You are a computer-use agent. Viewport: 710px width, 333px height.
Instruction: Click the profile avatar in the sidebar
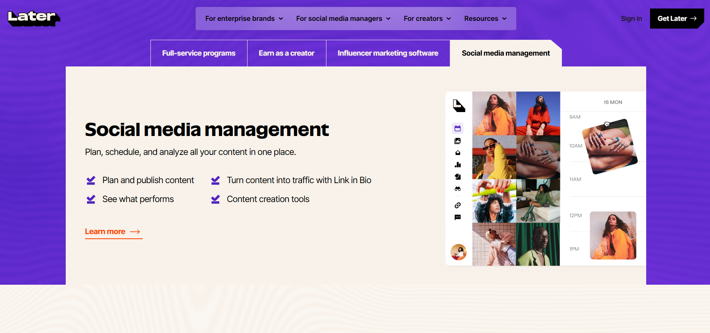[458, 252]
